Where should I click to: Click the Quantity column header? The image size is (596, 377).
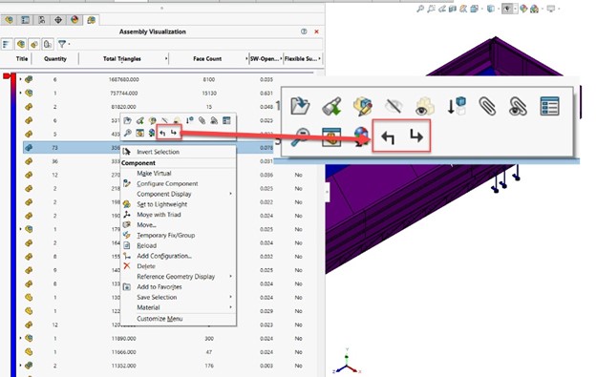[x=55, y=59]
